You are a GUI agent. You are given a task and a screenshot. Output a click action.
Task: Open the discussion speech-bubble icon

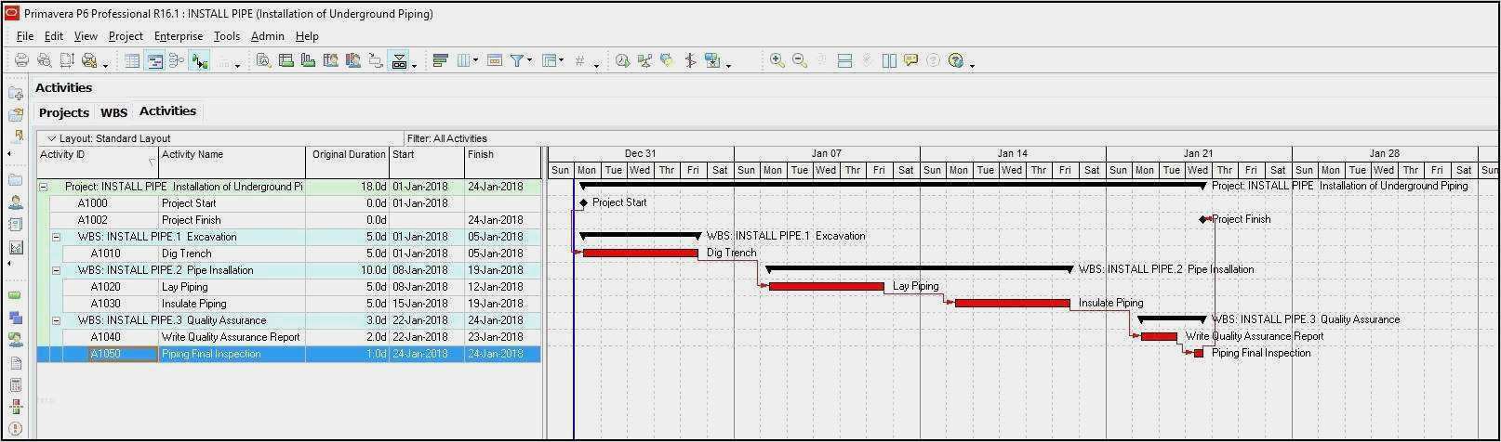click(910, 60)
